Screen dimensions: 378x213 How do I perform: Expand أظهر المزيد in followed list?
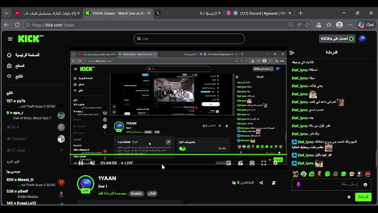[x=13, y=162]
